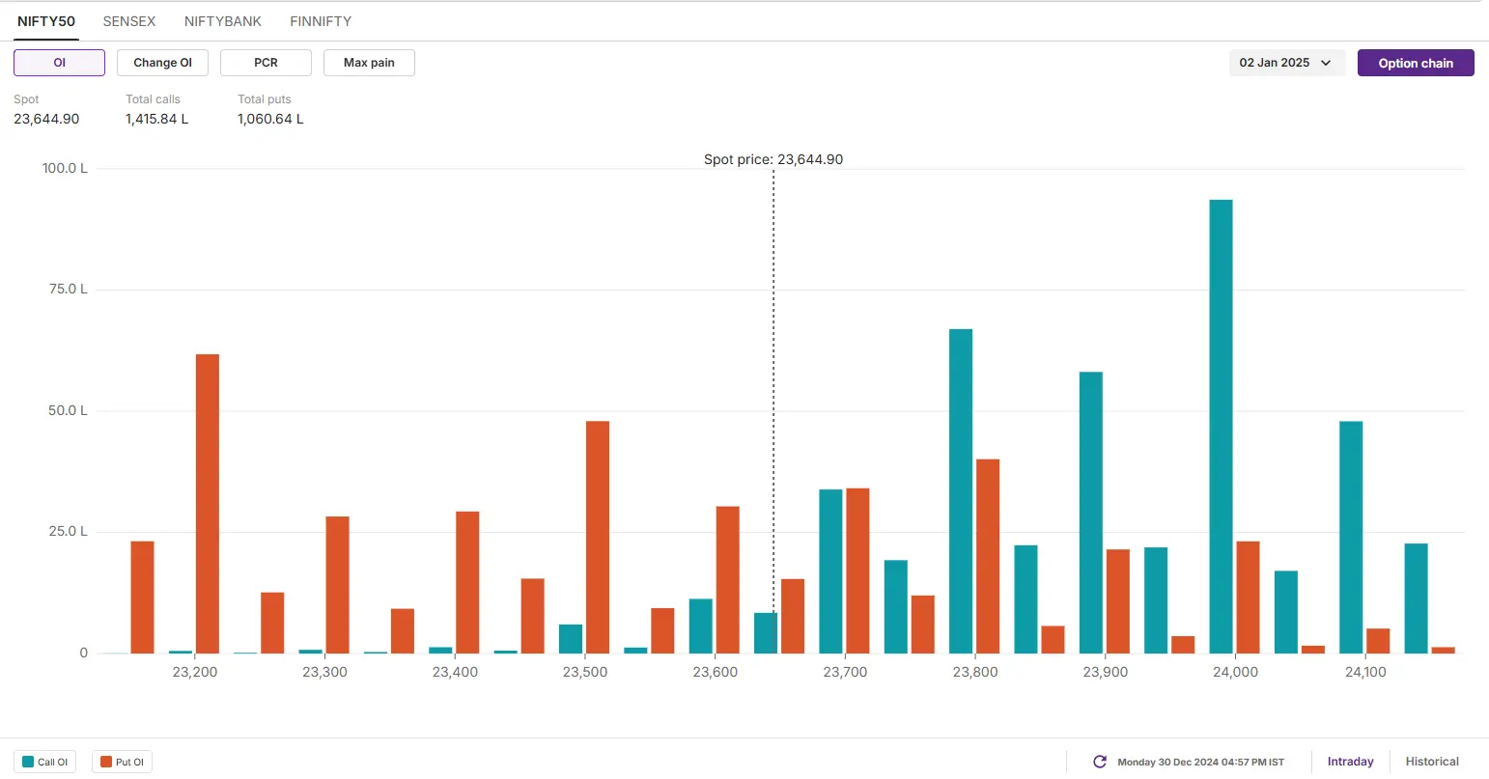The width and height of the screenshot is (1489, 779).
Task: Click the 23,700 strike call OI bar
Action: point(830,571)
